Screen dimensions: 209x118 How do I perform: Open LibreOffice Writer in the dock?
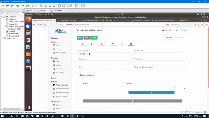pyautogui.click(x=28, y=47)
